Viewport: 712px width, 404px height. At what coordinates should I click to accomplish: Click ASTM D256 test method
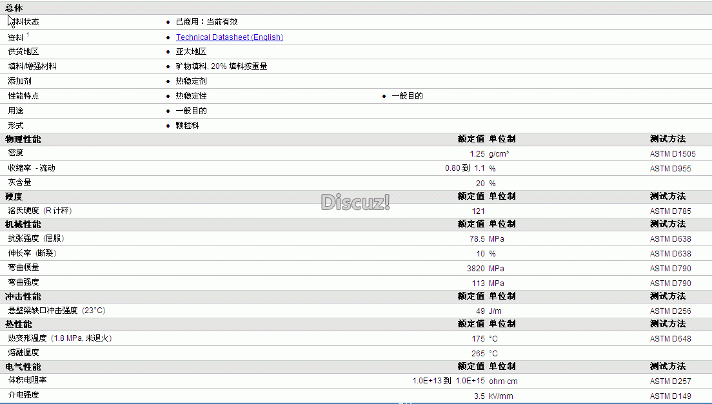click(670, 311)
